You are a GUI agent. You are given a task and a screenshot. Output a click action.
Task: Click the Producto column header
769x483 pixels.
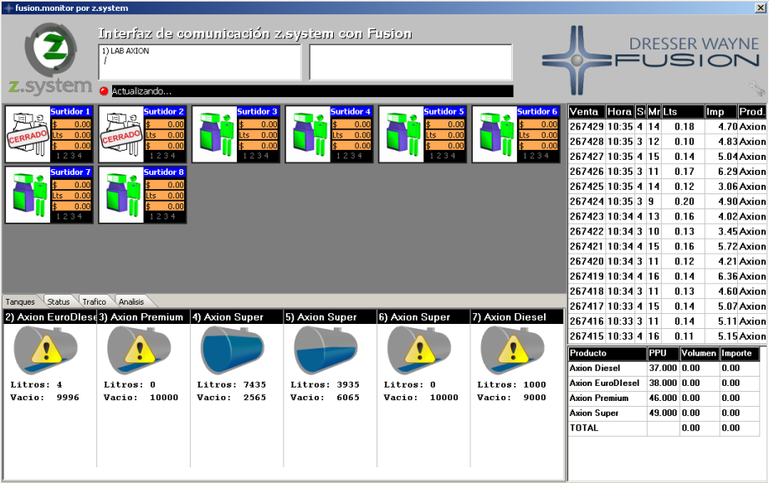608,353
